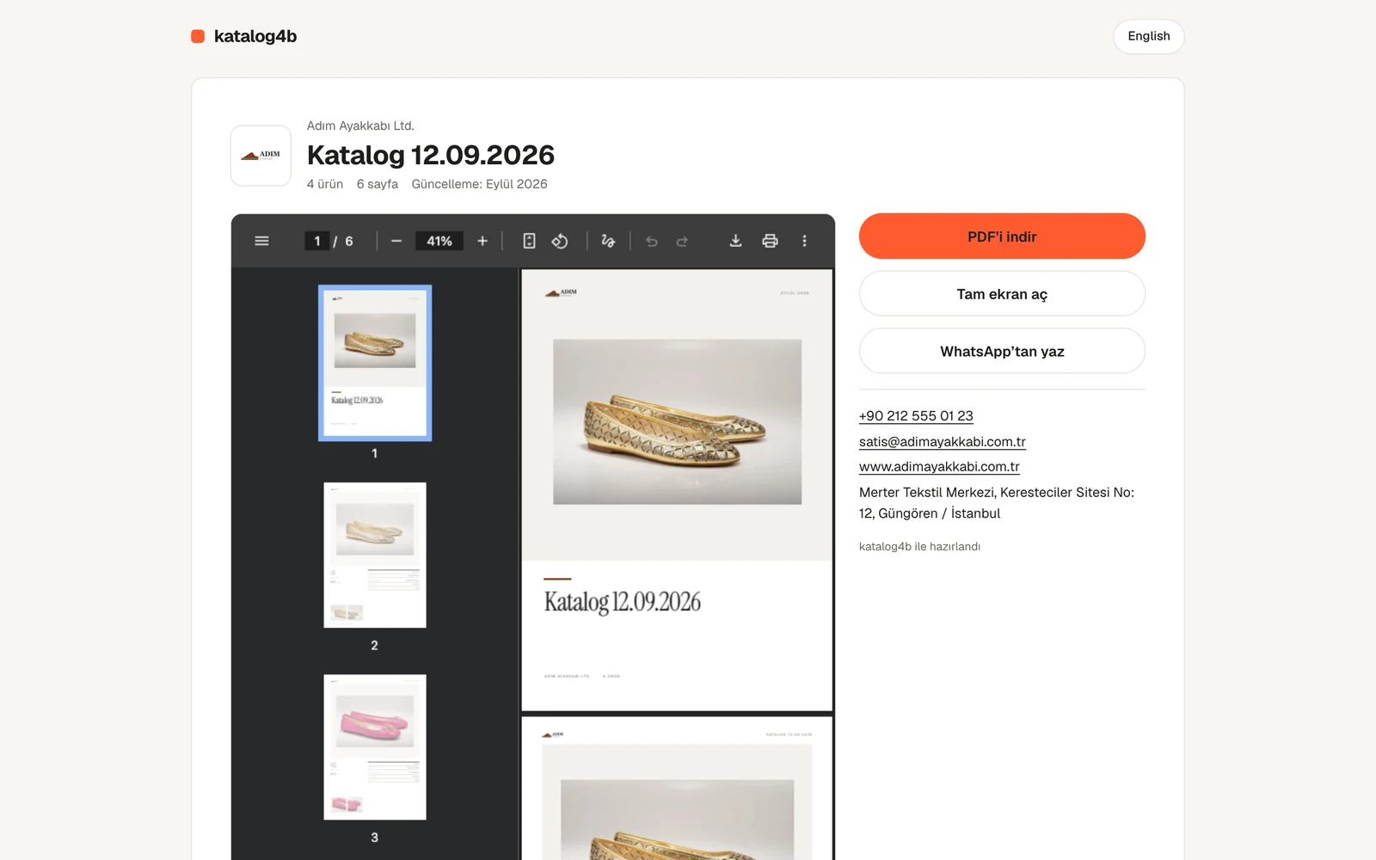Redo the PDF annotation
The width and height of the screenshot is (1376, 860).
[x=682, y=242]
